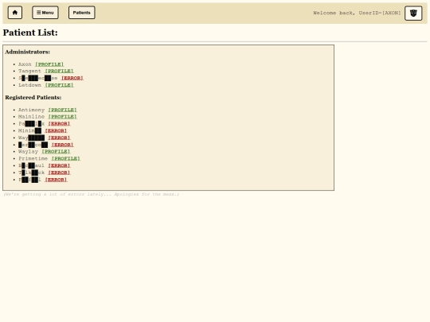Viewport: 430px width, 322px height.
Task: Open Axon's PROFILE link
Action: coord(49,64)
